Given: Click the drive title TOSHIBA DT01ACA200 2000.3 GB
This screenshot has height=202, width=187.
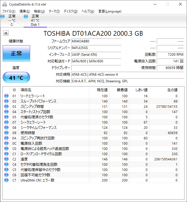Looking at the screenshot, I should [x=93, y=34].
